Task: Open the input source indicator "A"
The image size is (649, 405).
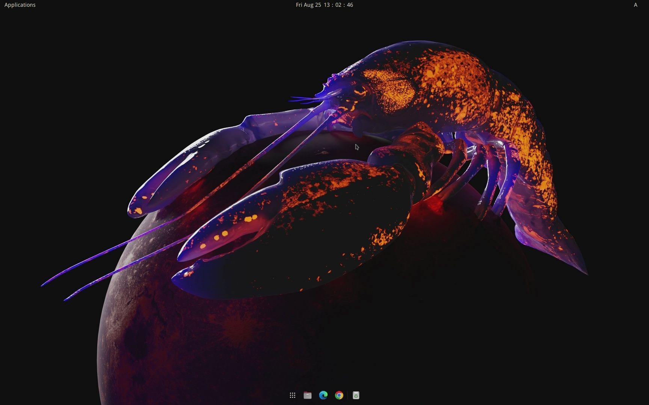Action: click(x=635, y=5)
